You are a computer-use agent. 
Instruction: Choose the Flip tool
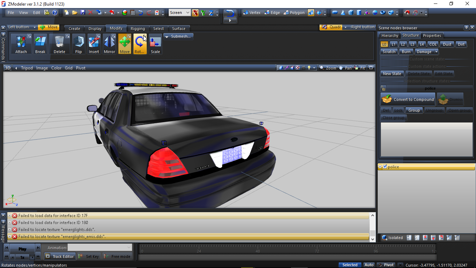78,44
